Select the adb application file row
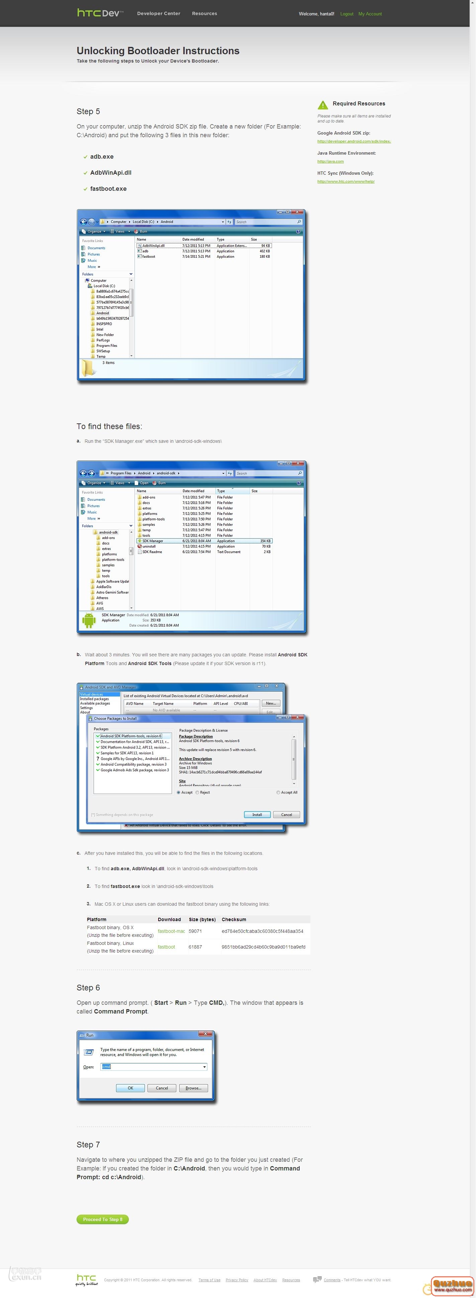 pos(204,251)
